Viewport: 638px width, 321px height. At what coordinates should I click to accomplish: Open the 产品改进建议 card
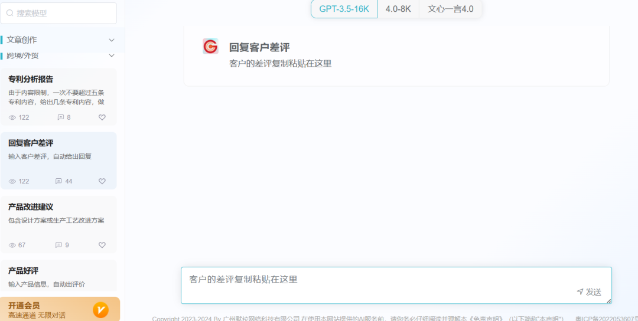(58, 225)
